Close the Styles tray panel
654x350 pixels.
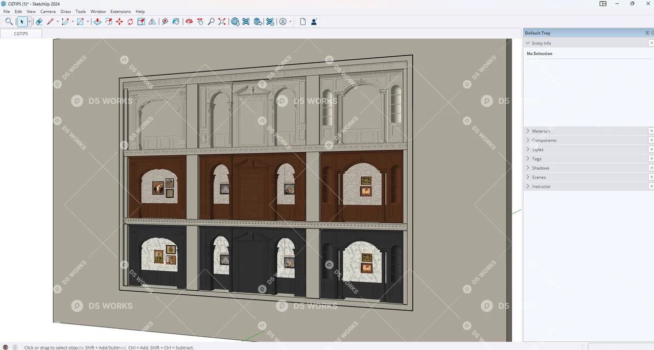click(x=651, y=149)
